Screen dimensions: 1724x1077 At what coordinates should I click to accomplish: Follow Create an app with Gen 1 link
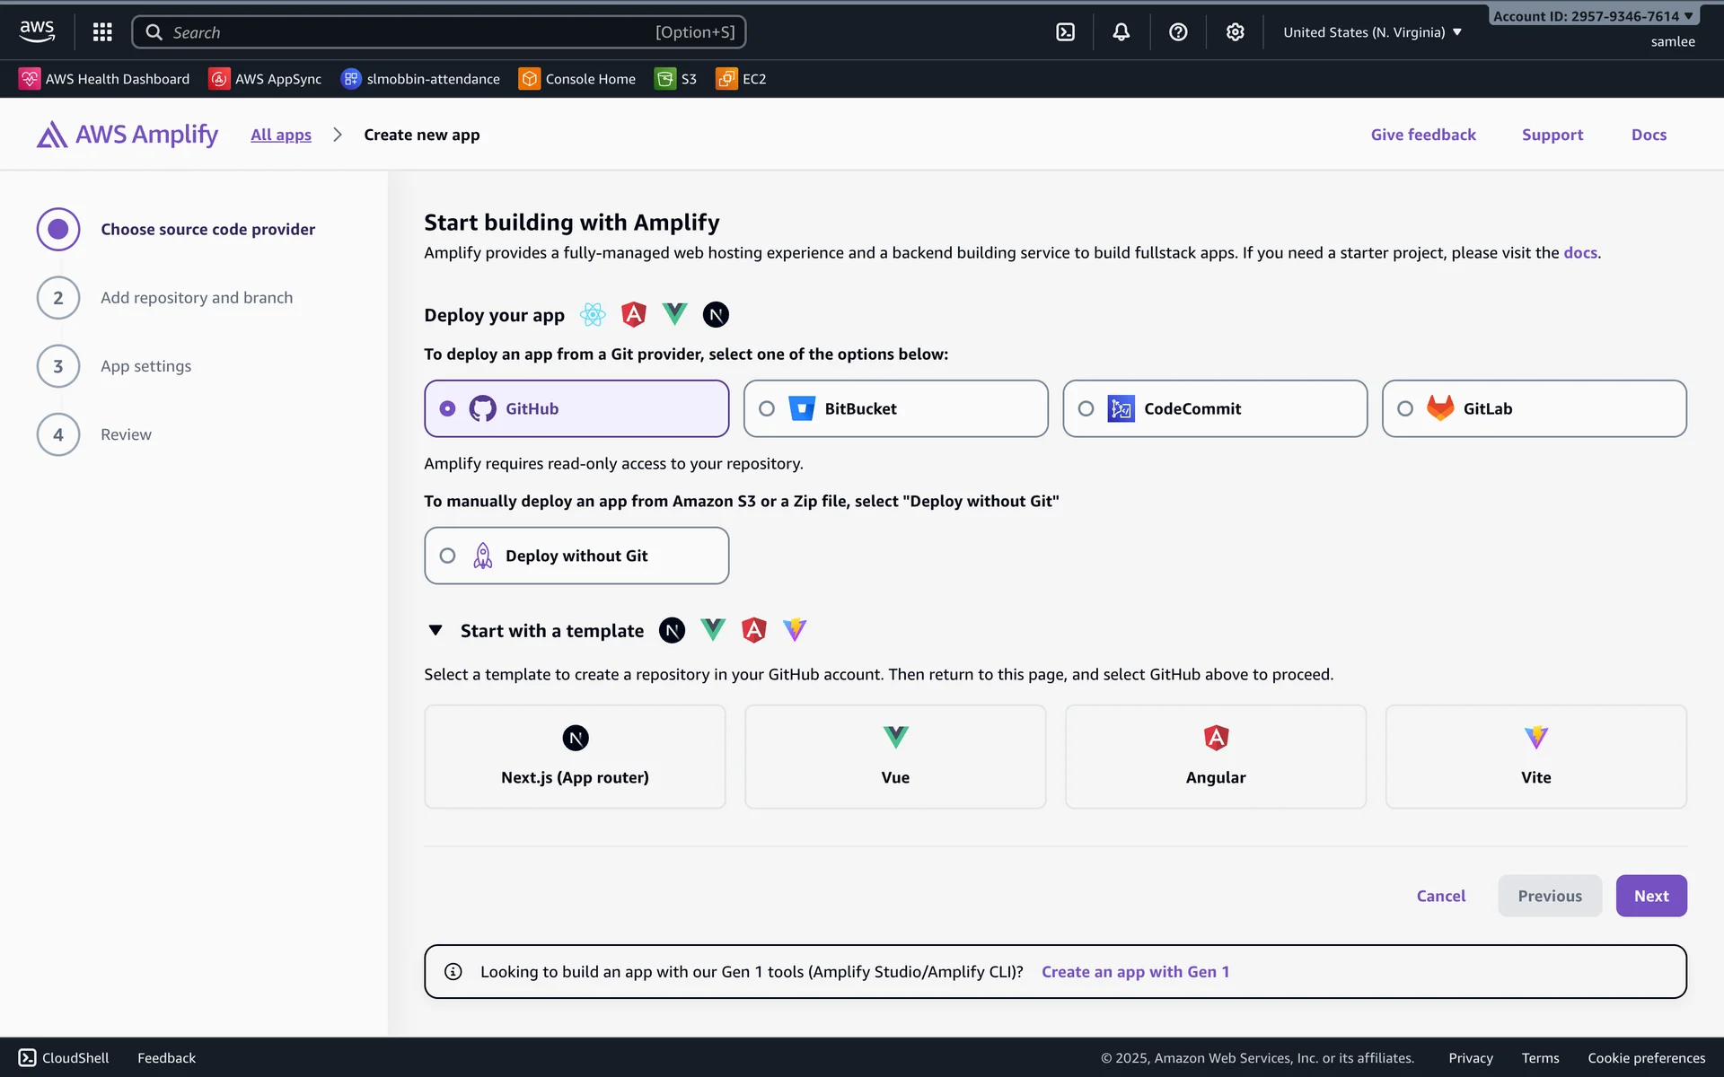coord(1135,971)
